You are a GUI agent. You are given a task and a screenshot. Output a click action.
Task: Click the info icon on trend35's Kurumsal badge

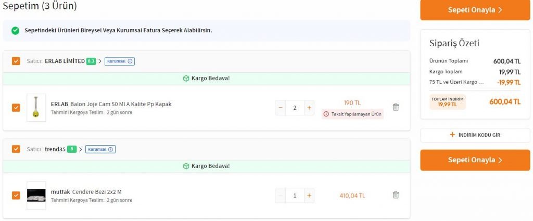click(x=111, y=149)
